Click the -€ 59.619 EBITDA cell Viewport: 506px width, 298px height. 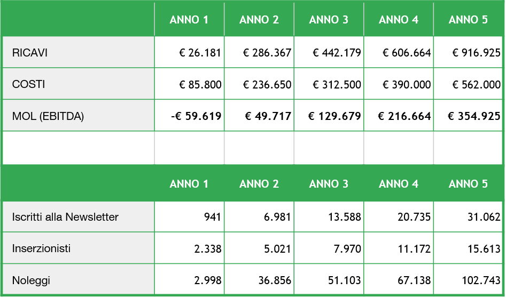190,116
